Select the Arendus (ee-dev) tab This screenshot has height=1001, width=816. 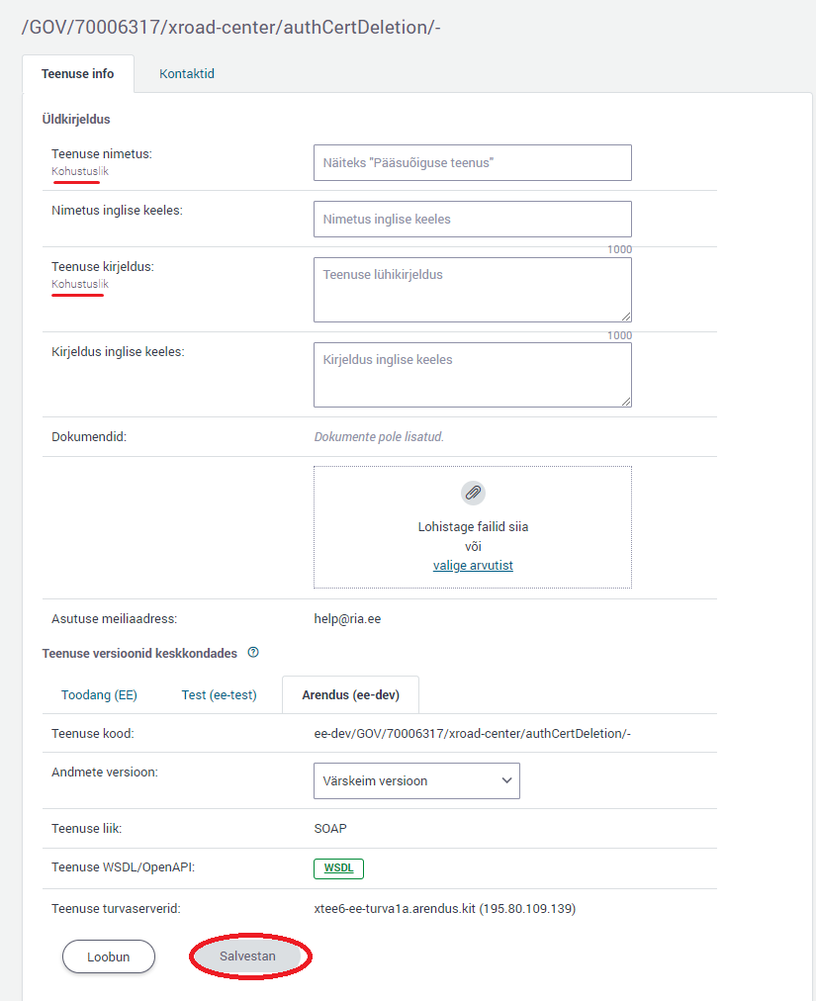(350, 695)
